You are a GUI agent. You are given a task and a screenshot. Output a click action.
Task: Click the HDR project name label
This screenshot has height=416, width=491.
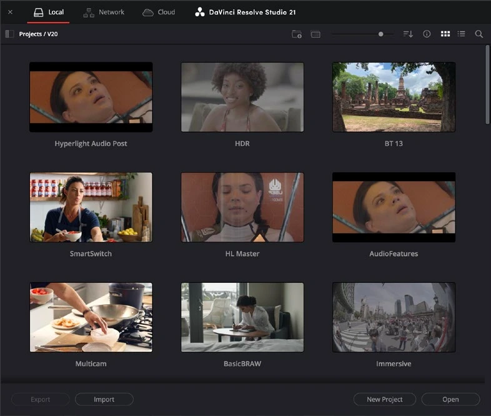coord(242,144)
